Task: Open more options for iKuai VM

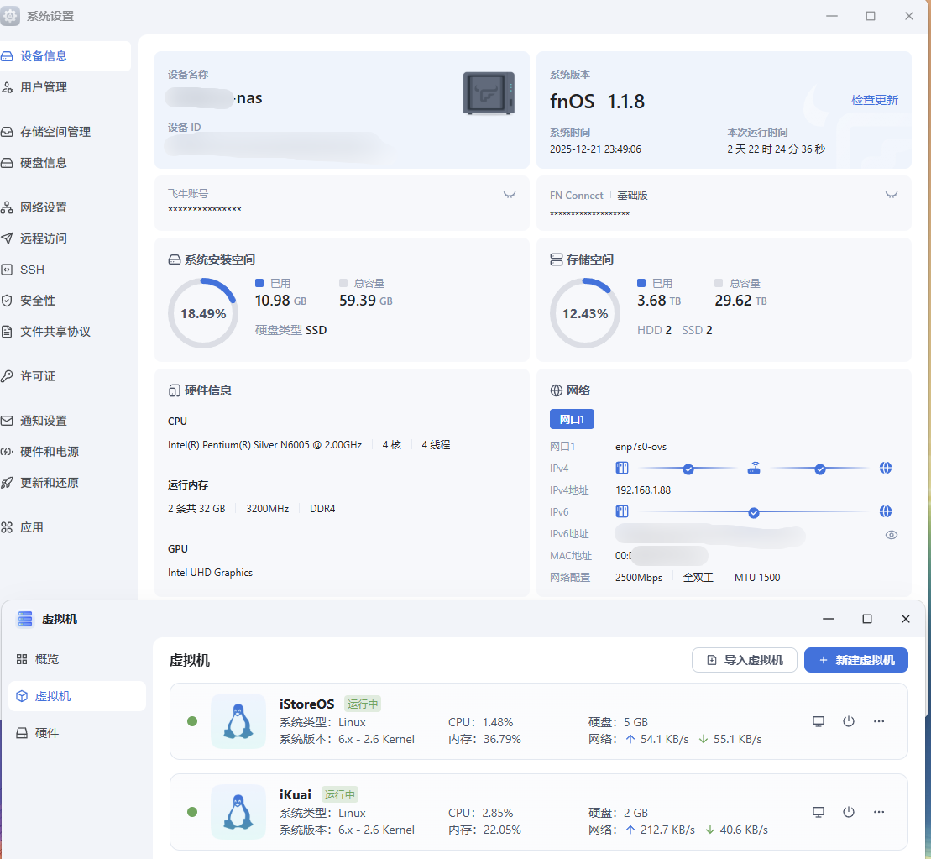Action: click(x=879, y=812)
